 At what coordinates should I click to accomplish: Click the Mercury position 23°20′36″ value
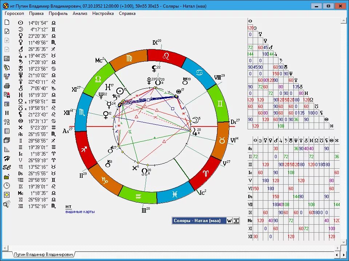38,36
